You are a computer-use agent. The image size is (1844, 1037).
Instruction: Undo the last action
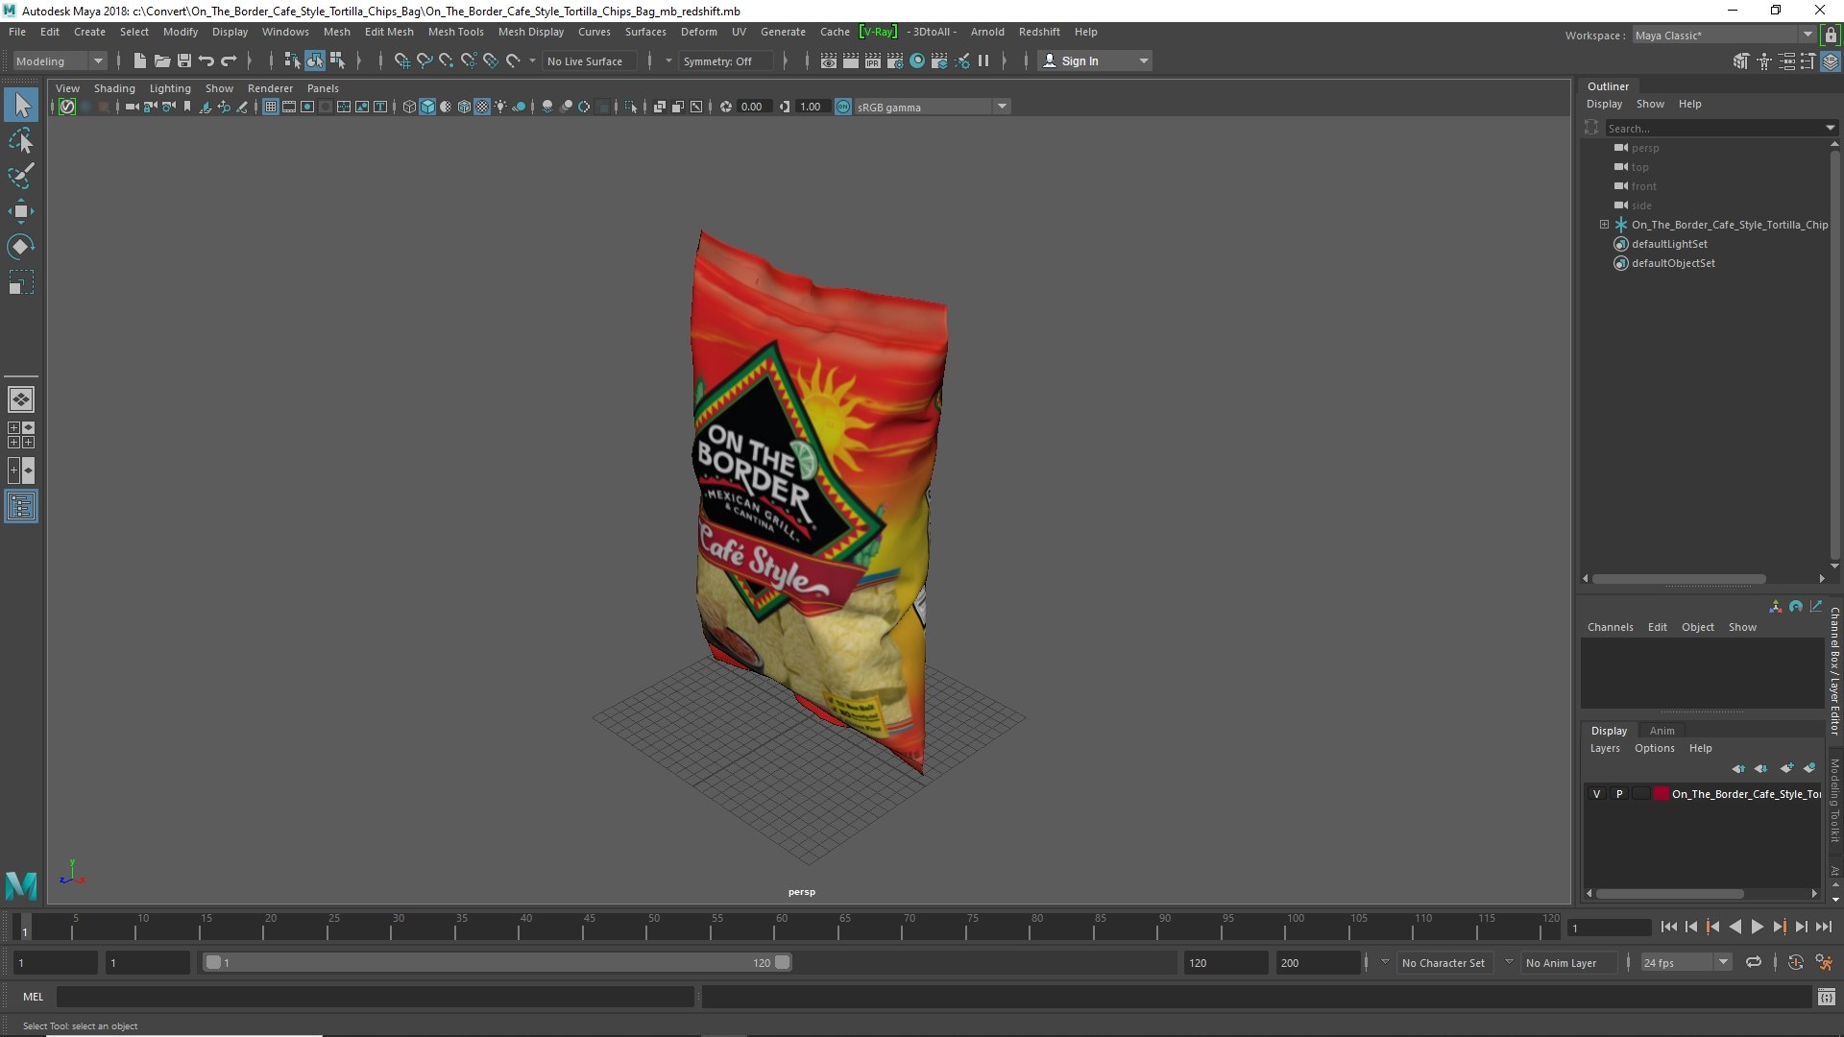(x=206, y=60)
